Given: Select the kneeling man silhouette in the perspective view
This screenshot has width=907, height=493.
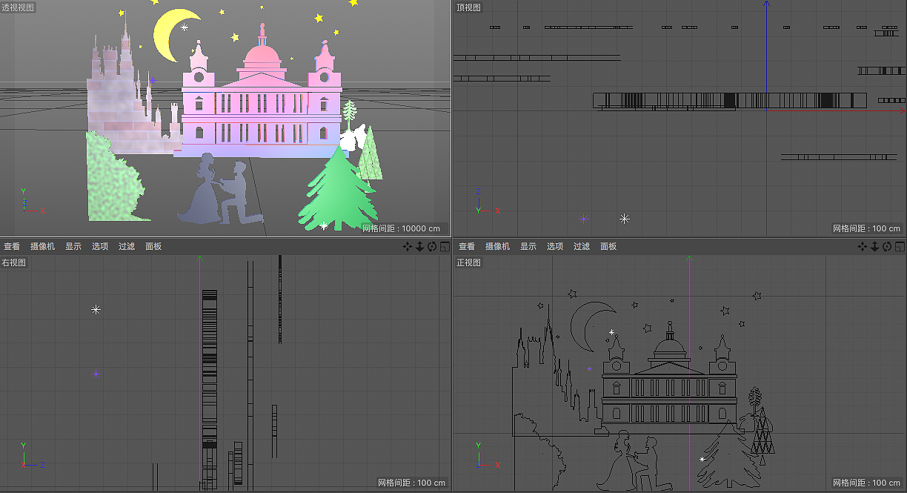Looking at the screenshot, I should tap(240, 194).
